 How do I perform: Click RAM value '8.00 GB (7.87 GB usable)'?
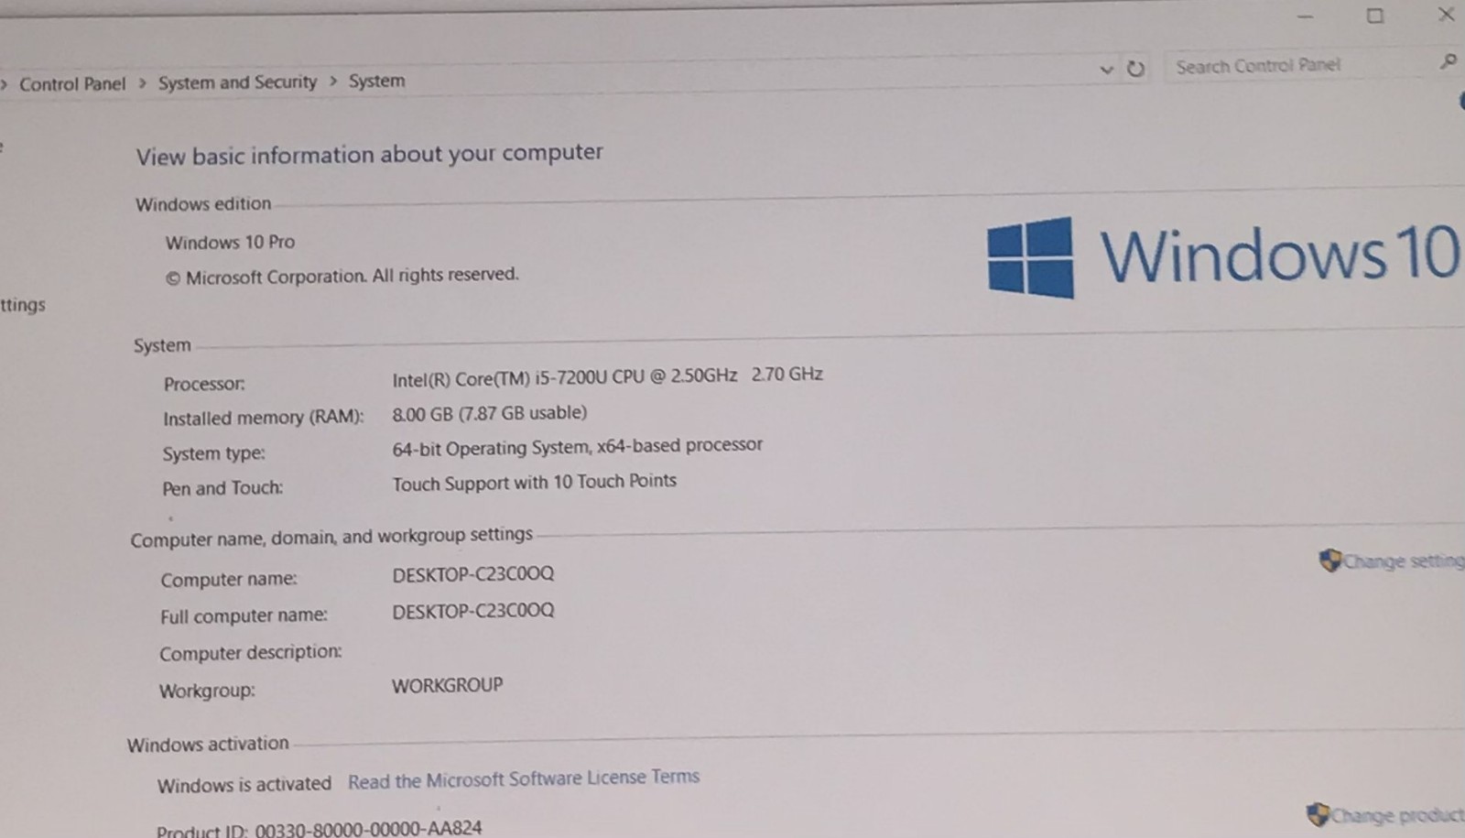coord(490,413)
